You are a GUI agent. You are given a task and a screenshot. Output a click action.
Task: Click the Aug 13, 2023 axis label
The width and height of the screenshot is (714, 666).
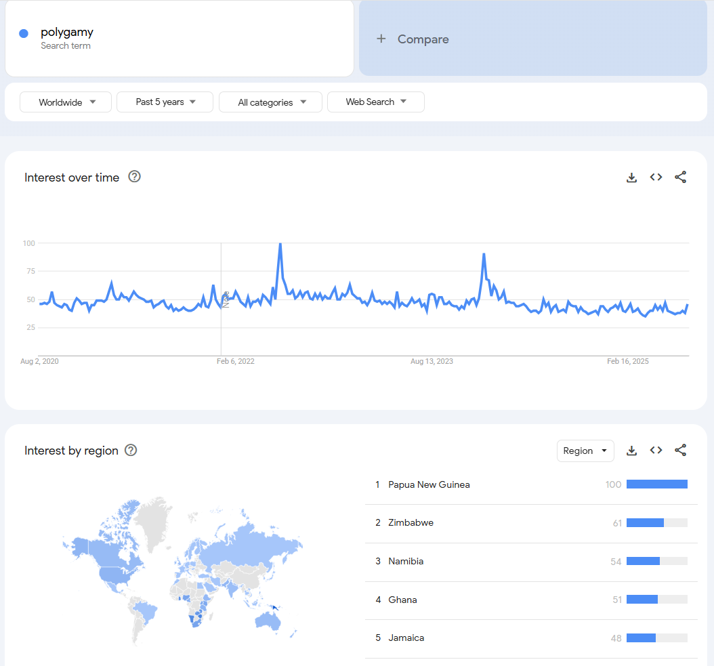pyautogui.click(x=432, y=361)
